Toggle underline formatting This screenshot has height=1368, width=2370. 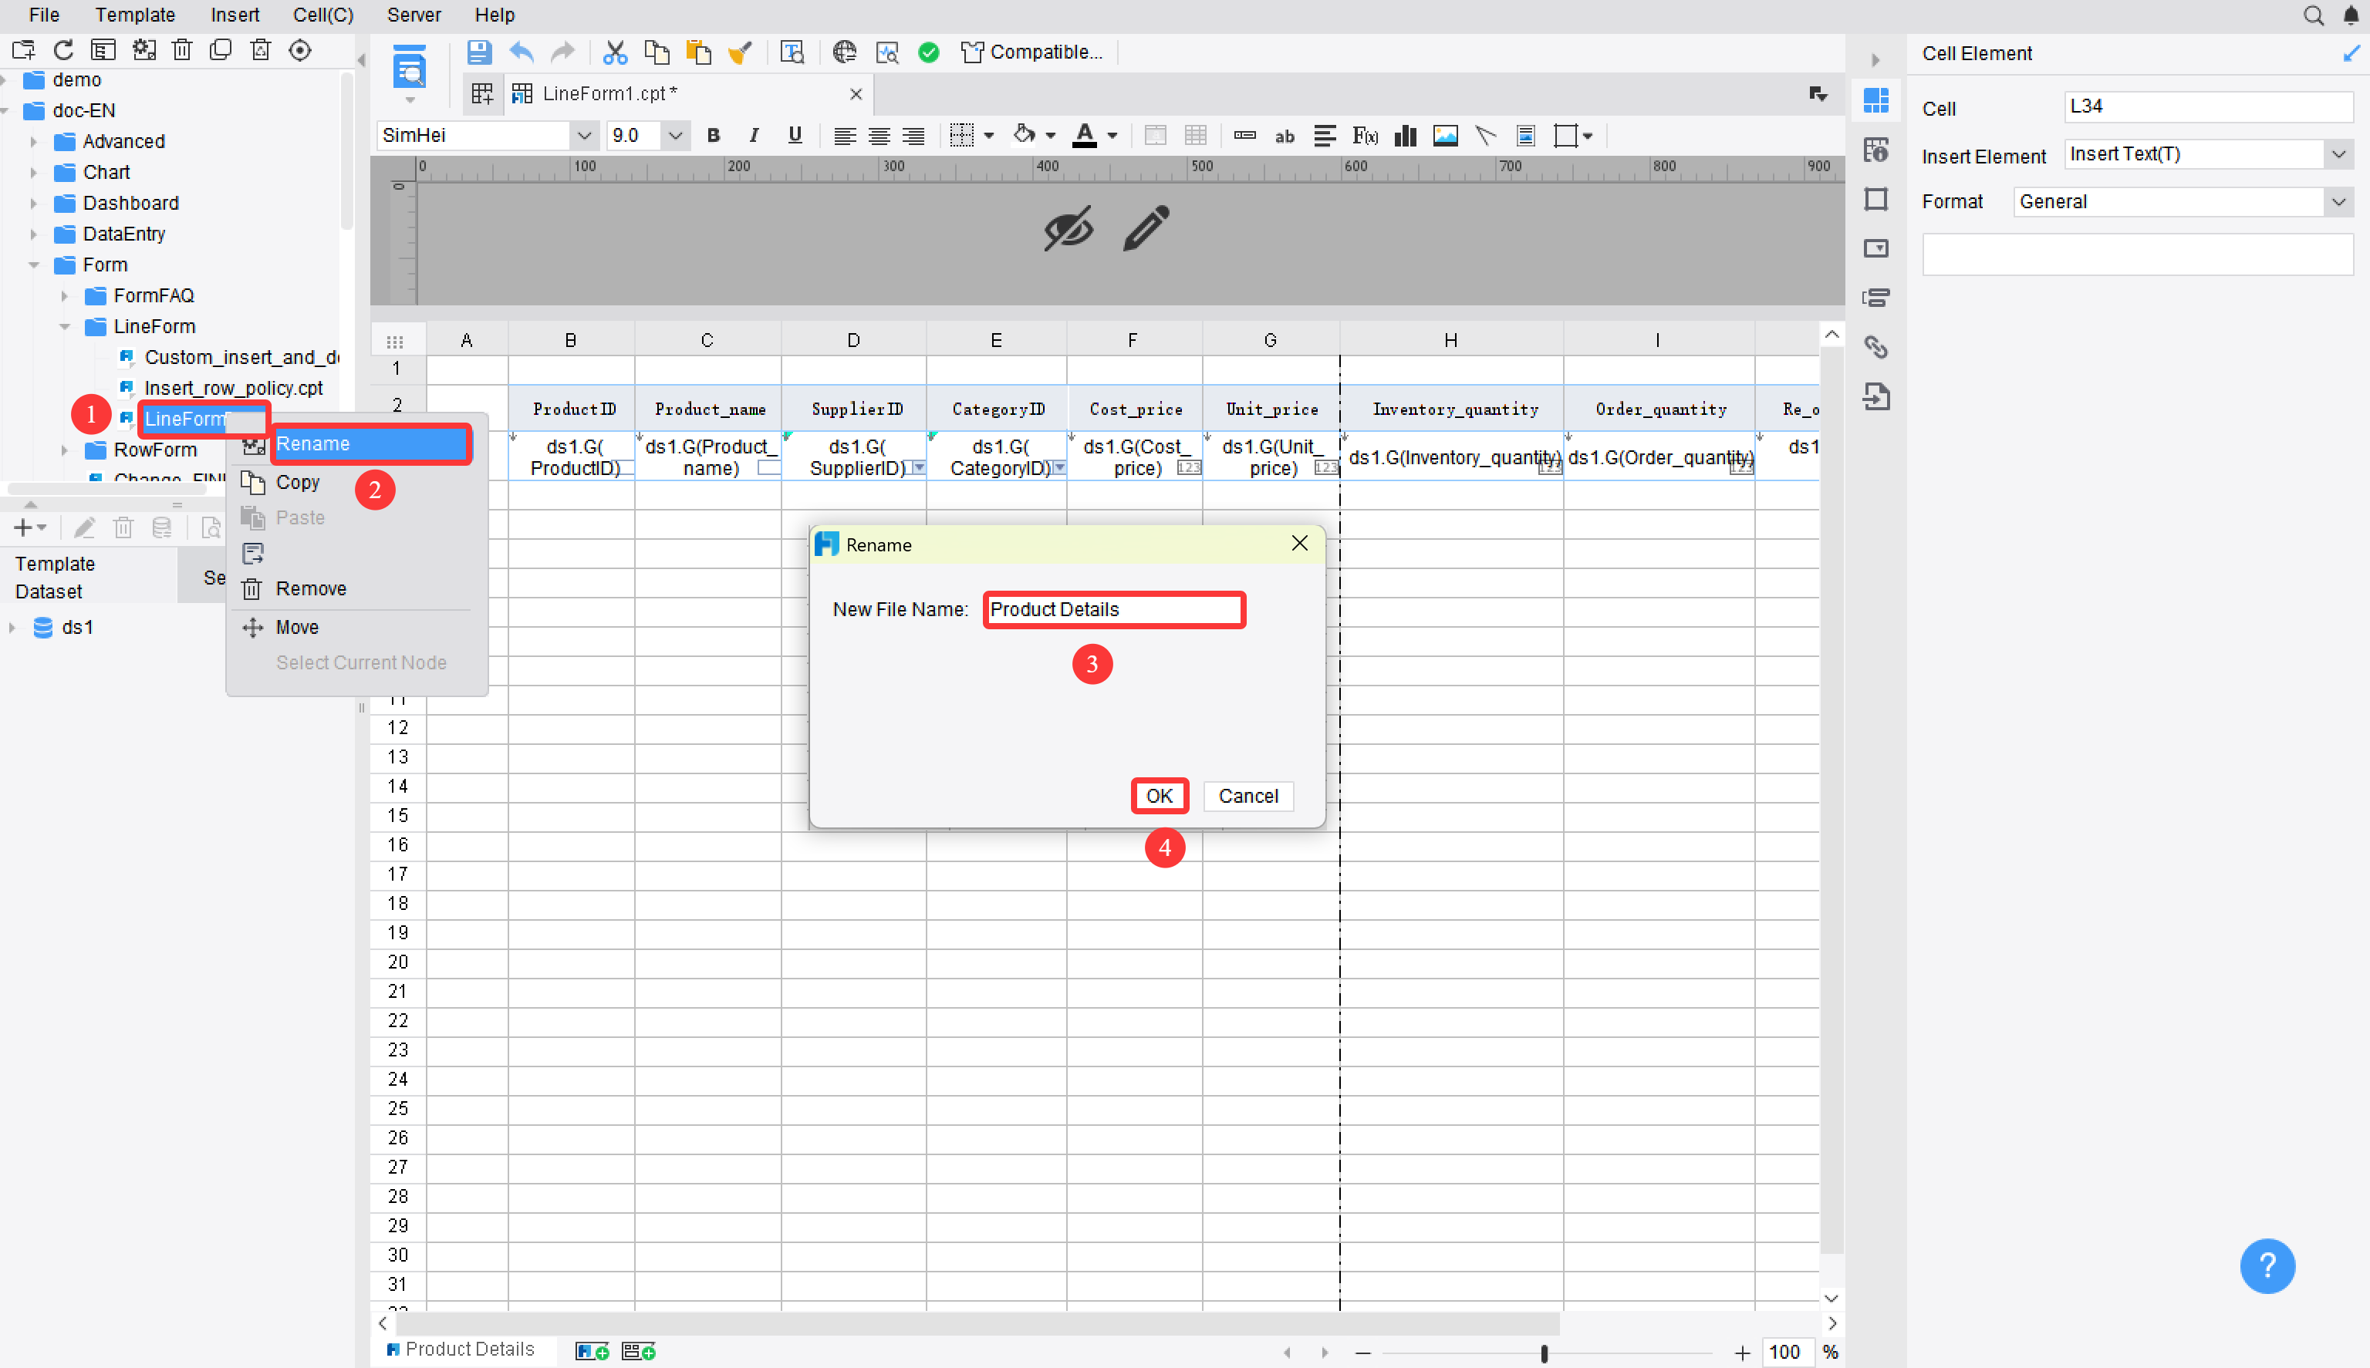coord(794,135)
